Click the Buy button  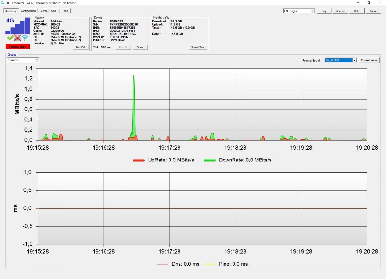324,11
